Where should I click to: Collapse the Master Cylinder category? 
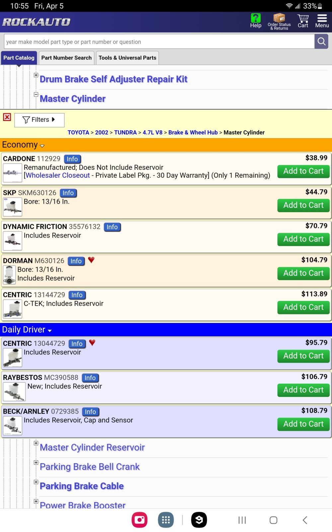click(36, 94)
